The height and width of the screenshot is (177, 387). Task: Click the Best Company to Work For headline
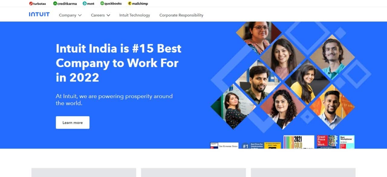(x=119, y=63)
